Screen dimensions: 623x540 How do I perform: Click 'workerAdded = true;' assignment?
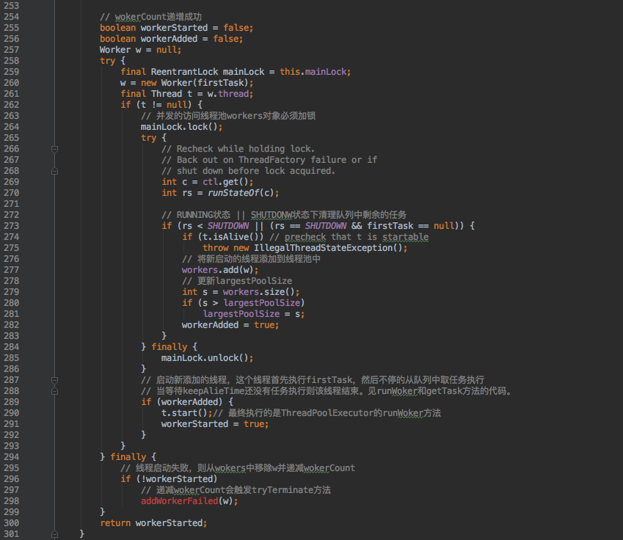point(230,325)
